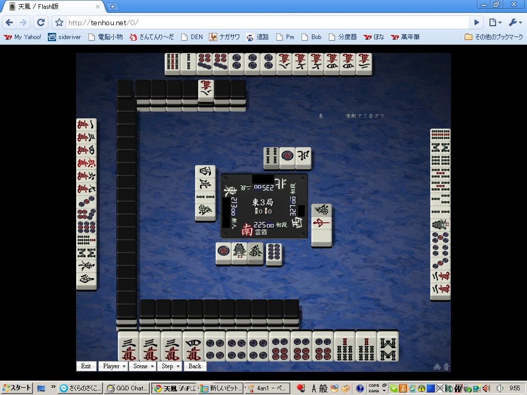This screenshot has width=527, height=395.
Task: Click the face-up 八萬 dora indicator on the wall
Action: pyautogui.click(x=206, y=91)
